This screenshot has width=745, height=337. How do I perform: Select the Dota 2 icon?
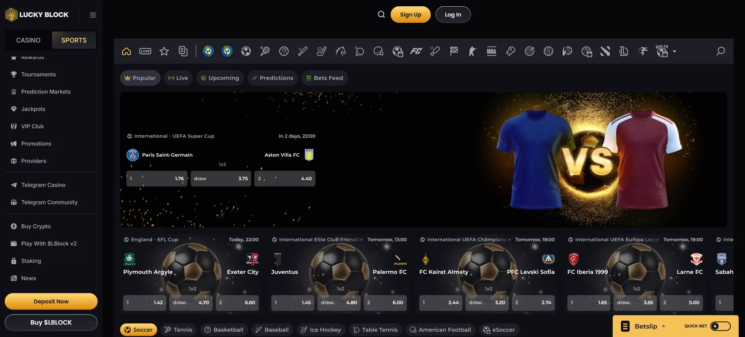605,51
